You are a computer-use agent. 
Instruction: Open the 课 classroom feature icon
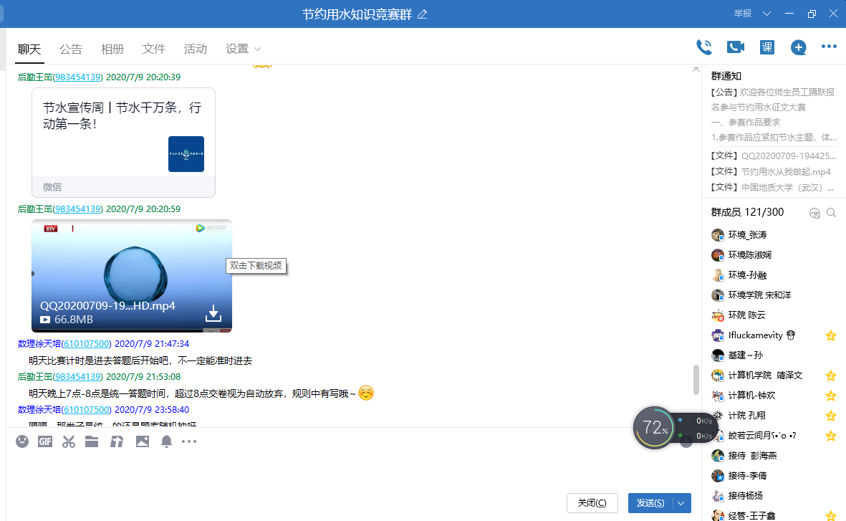tap(767, 47)
